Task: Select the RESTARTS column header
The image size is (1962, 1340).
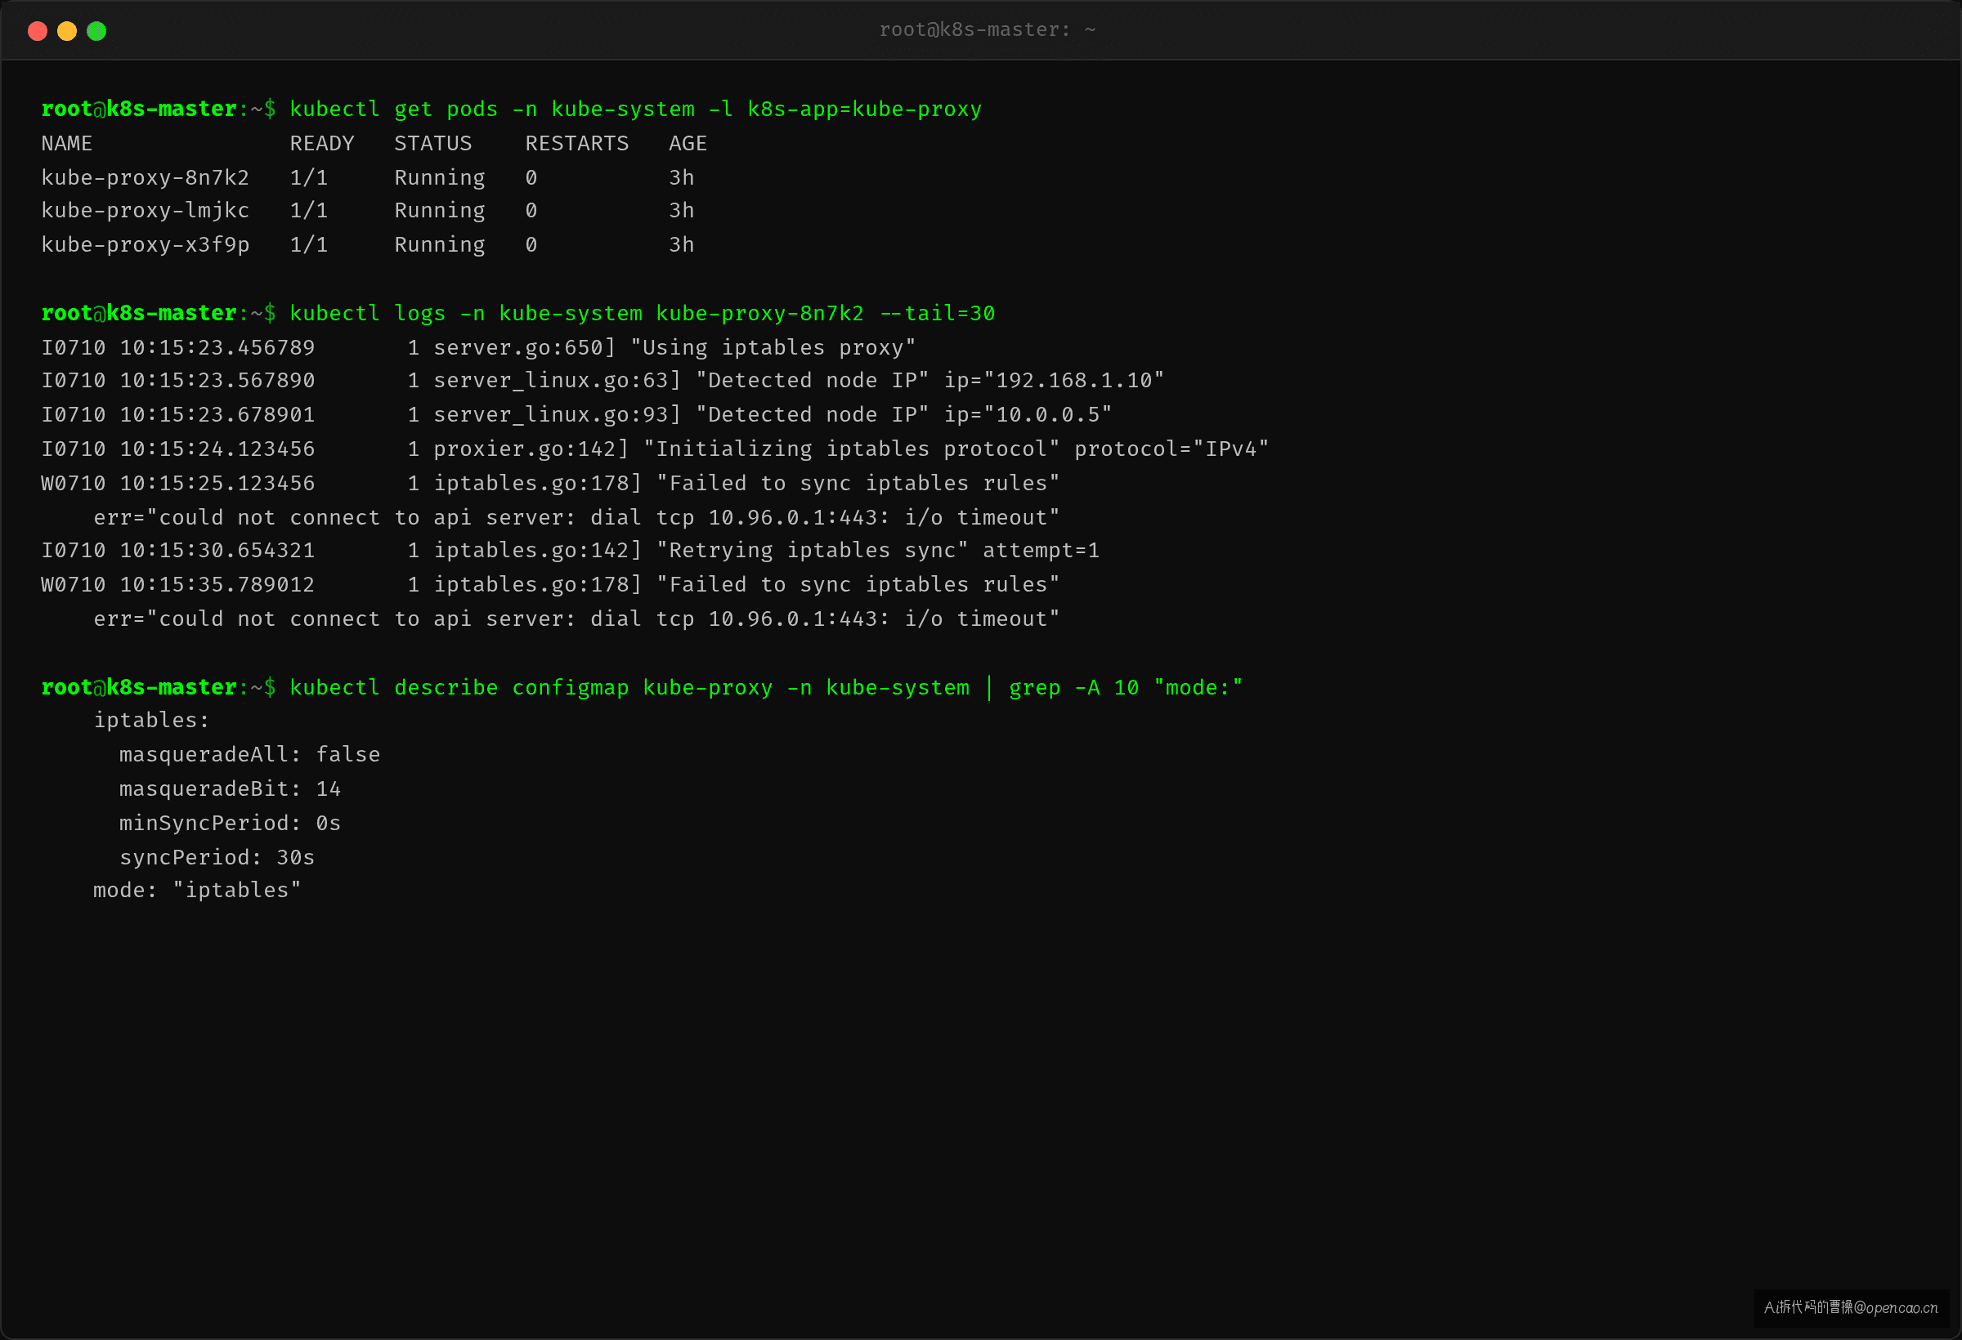Action: 576,144
